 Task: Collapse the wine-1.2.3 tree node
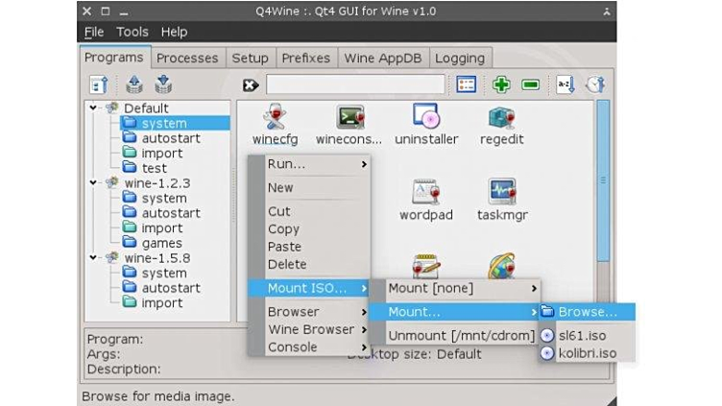[x=94, y=183]
